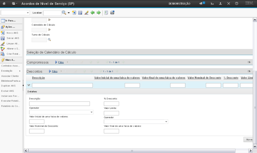Open the Ir Para menu
Screen dimensions: 257x153
[x=11, y=20]
